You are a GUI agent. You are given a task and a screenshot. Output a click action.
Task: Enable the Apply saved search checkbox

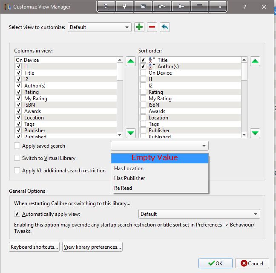[x=17, y=146]
